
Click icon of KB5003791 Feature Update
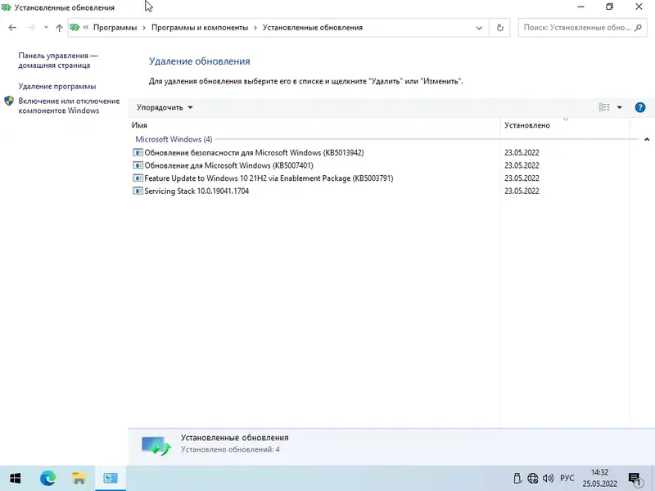click(x=138, y=178)
